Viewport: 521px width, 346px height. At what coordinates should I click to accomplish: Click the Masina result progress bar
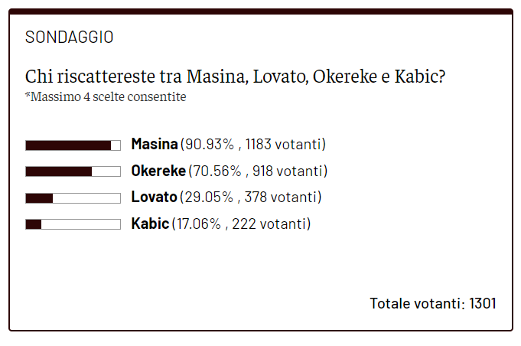[x=73, y=145]
